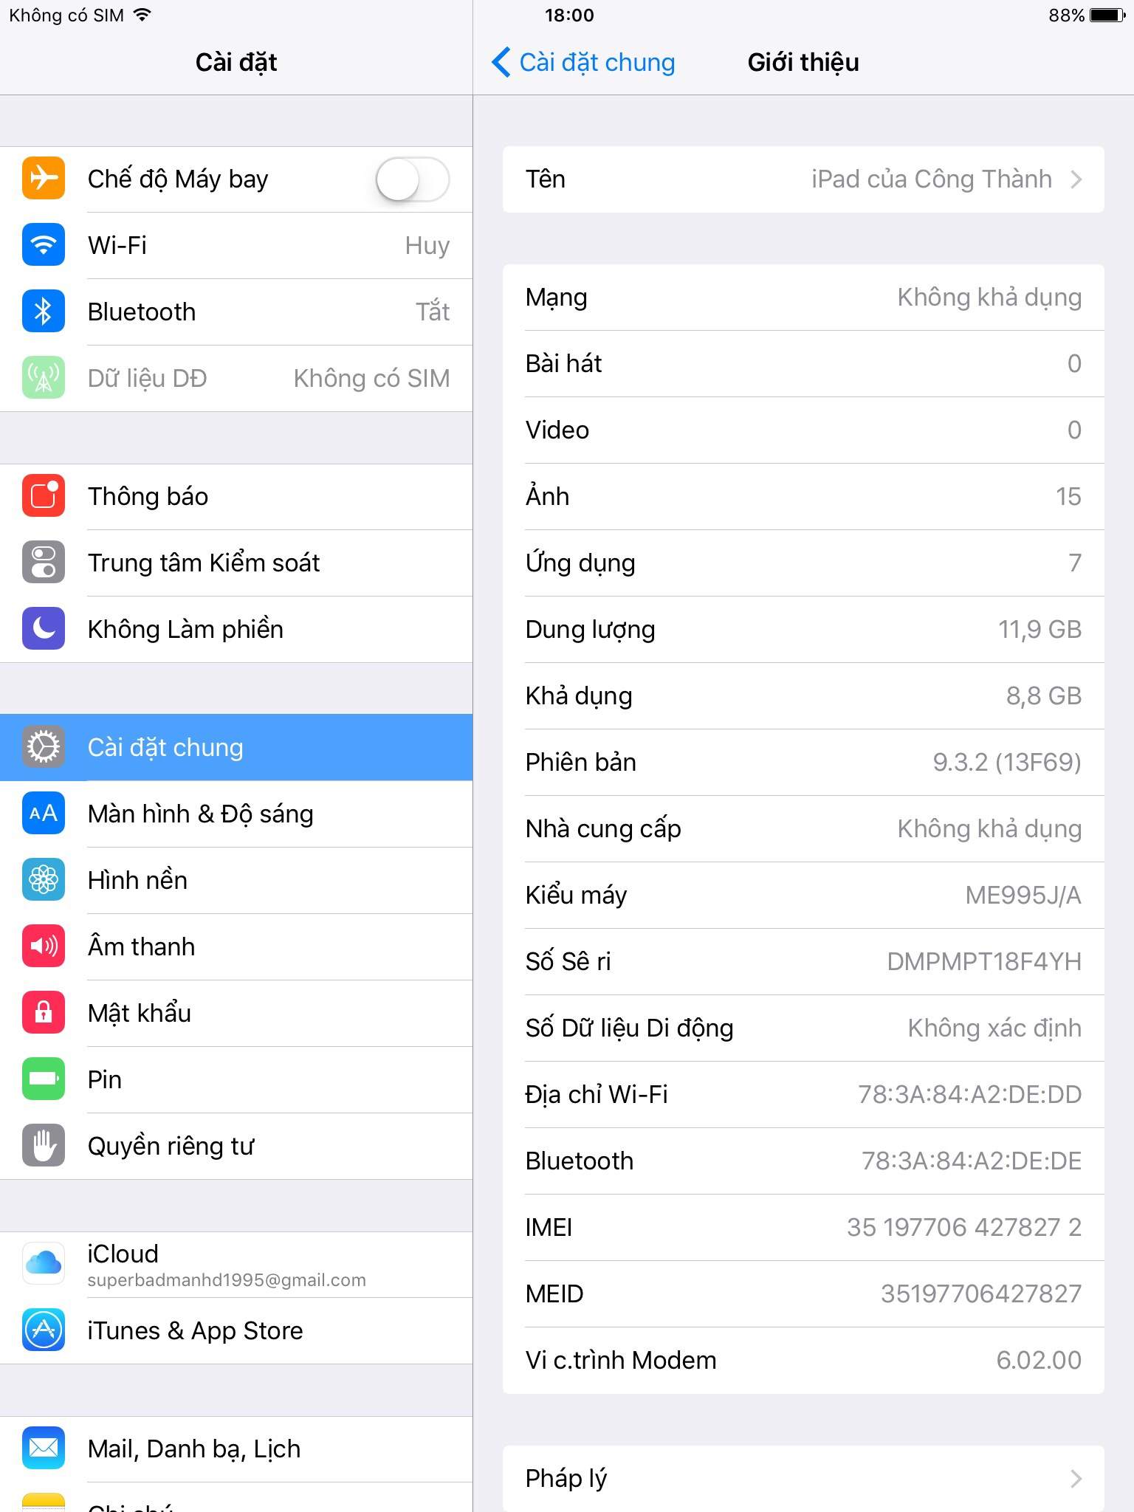Tap the Số Sê ri serial row
The width and height of the screenshot is (1134, 1512).
(x=803, y=961)
